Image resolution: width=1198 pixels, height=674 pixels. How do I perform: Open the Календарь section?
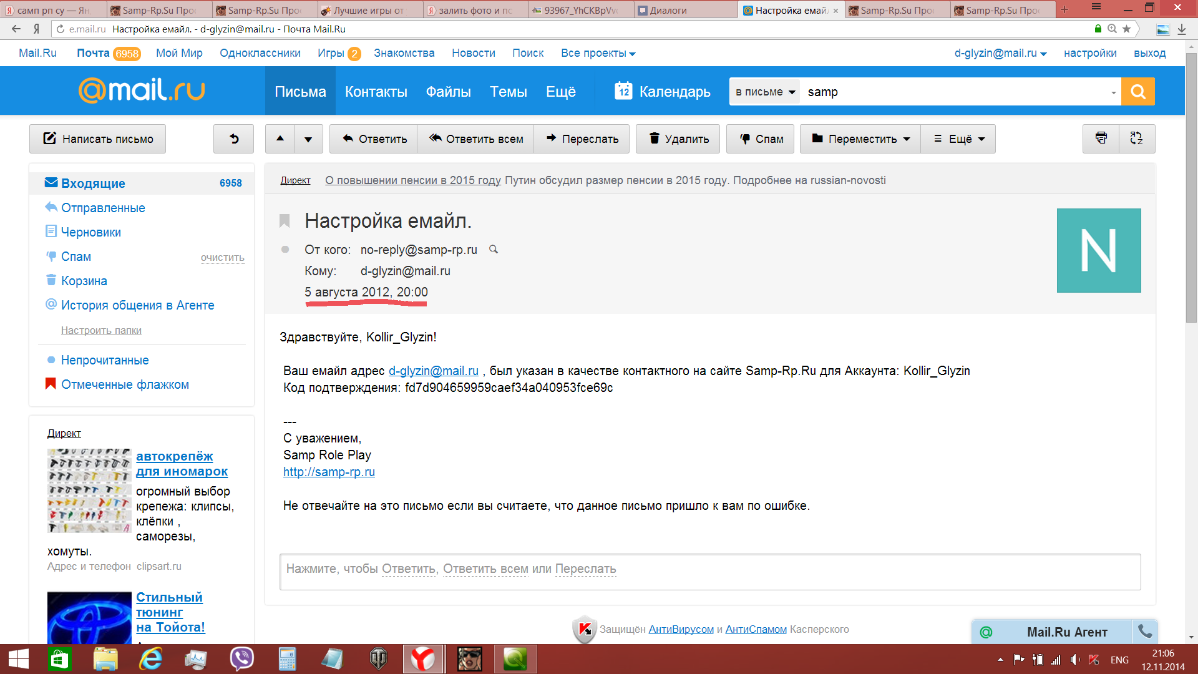[x=663, y=92]
